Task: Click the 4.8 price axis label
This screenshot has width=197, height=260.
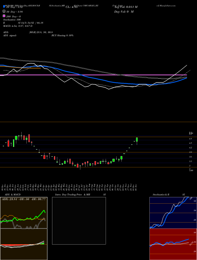Action: (191, 139)
